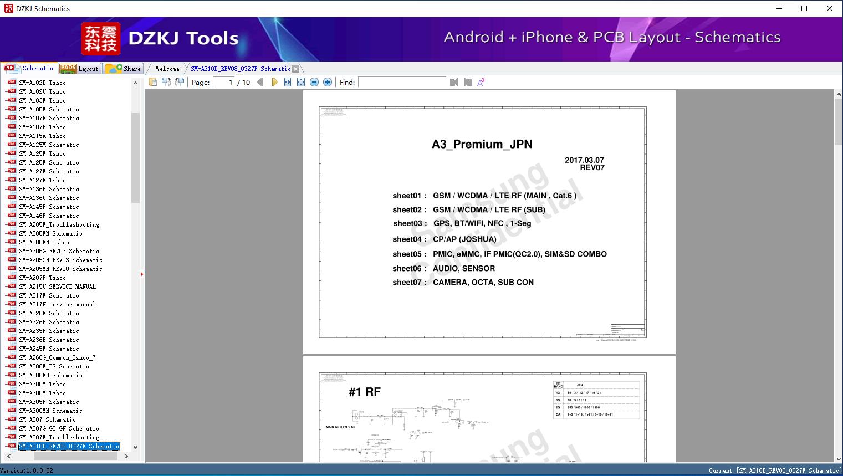The height and width of the screenshot is (476, 843).
Task: Close the SM-A310D_REV08_0327F Schematic tab
Action: click(x=296, y=69)
